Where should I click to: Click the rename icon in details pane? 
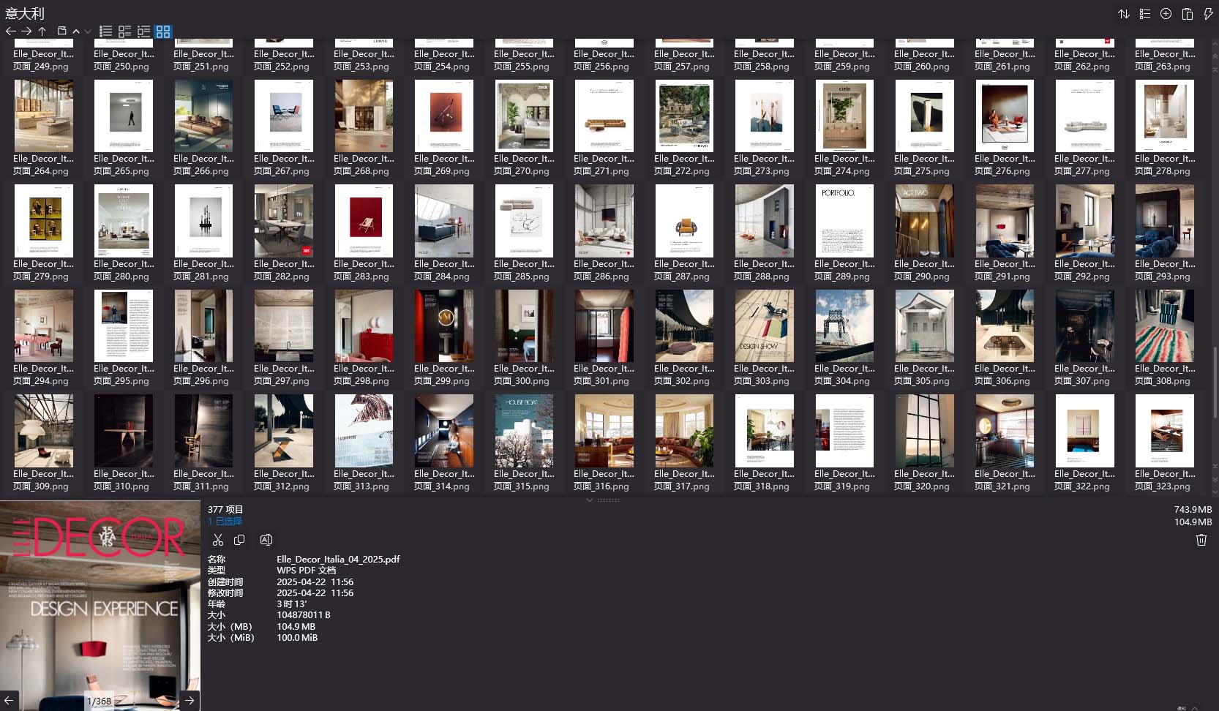266,540
